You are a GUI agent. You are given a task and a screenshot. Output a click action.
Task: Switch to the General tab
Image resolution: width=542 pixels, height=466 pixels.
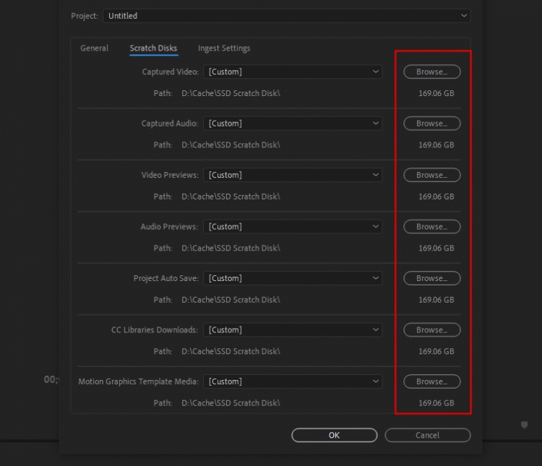coord(95,48)
